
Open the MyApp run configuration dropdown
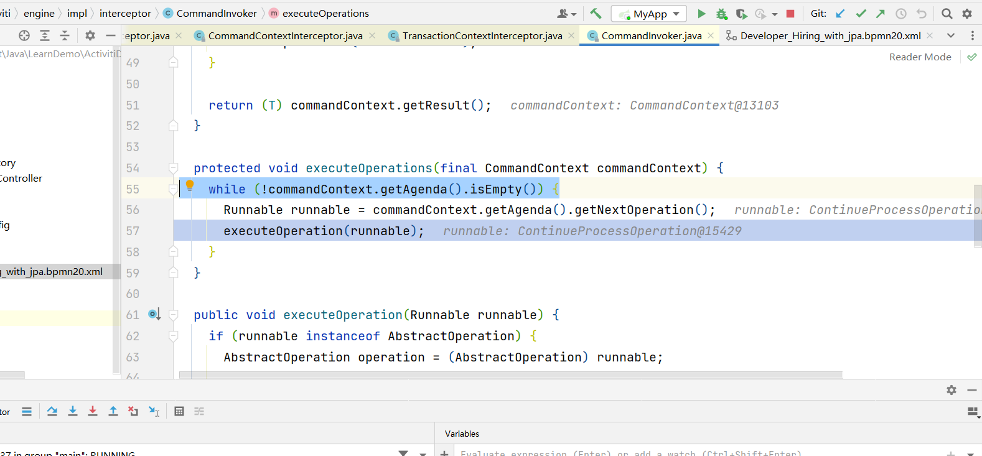click(649, 14)
